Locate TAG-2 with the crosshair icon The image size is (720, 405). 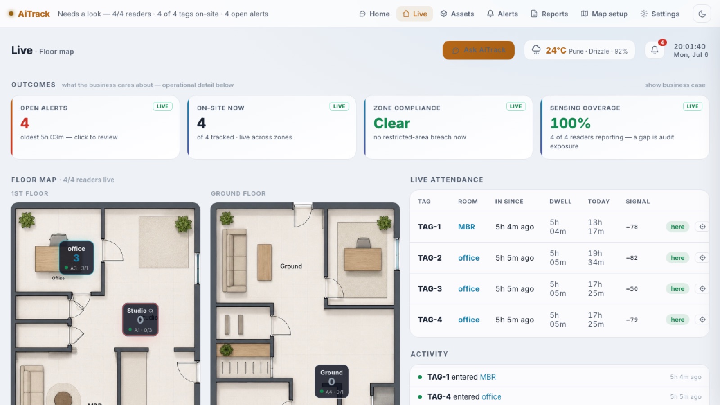[702, 258]
